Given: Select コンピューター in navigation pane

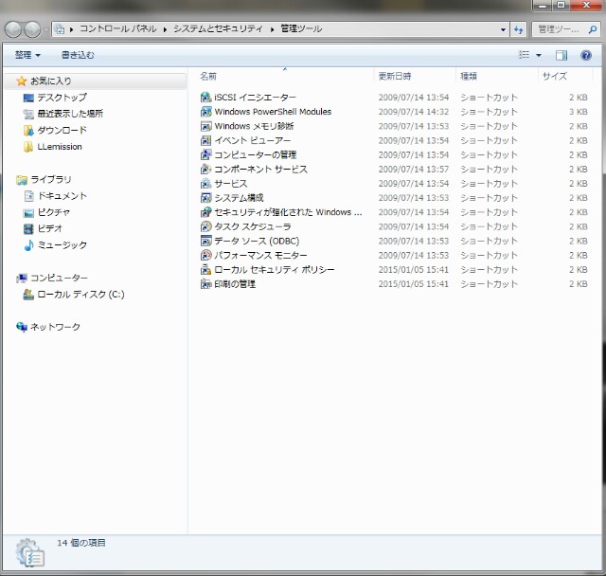Looking at the screenshot, I should click(59, 278).
